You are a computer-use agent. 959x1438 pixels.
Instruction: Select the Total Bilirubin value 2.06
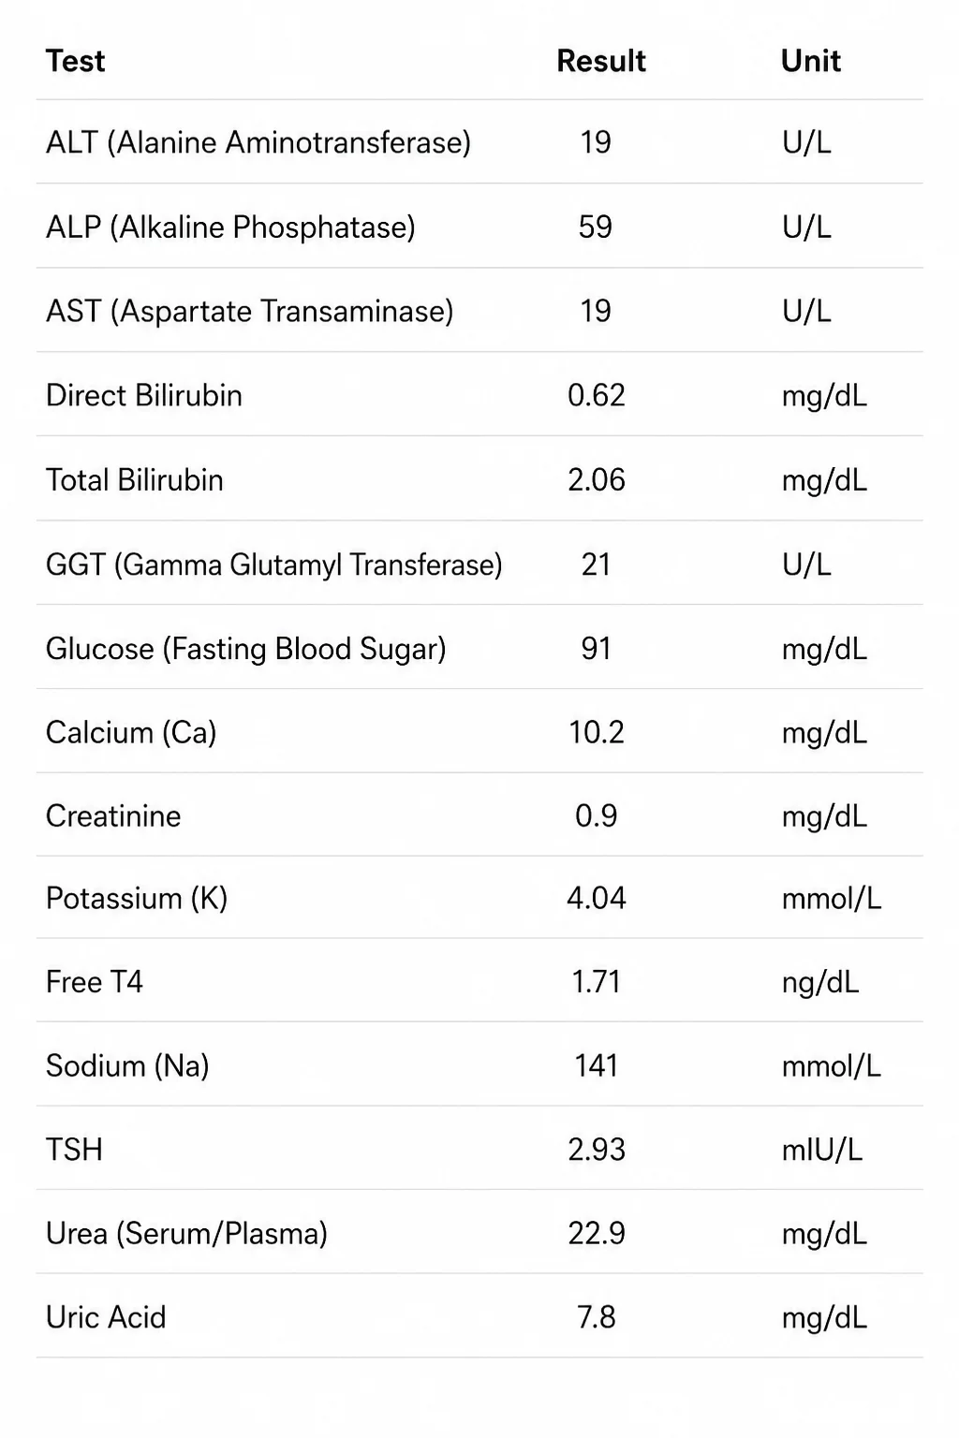pyautogui.click(x=597, y=479)
